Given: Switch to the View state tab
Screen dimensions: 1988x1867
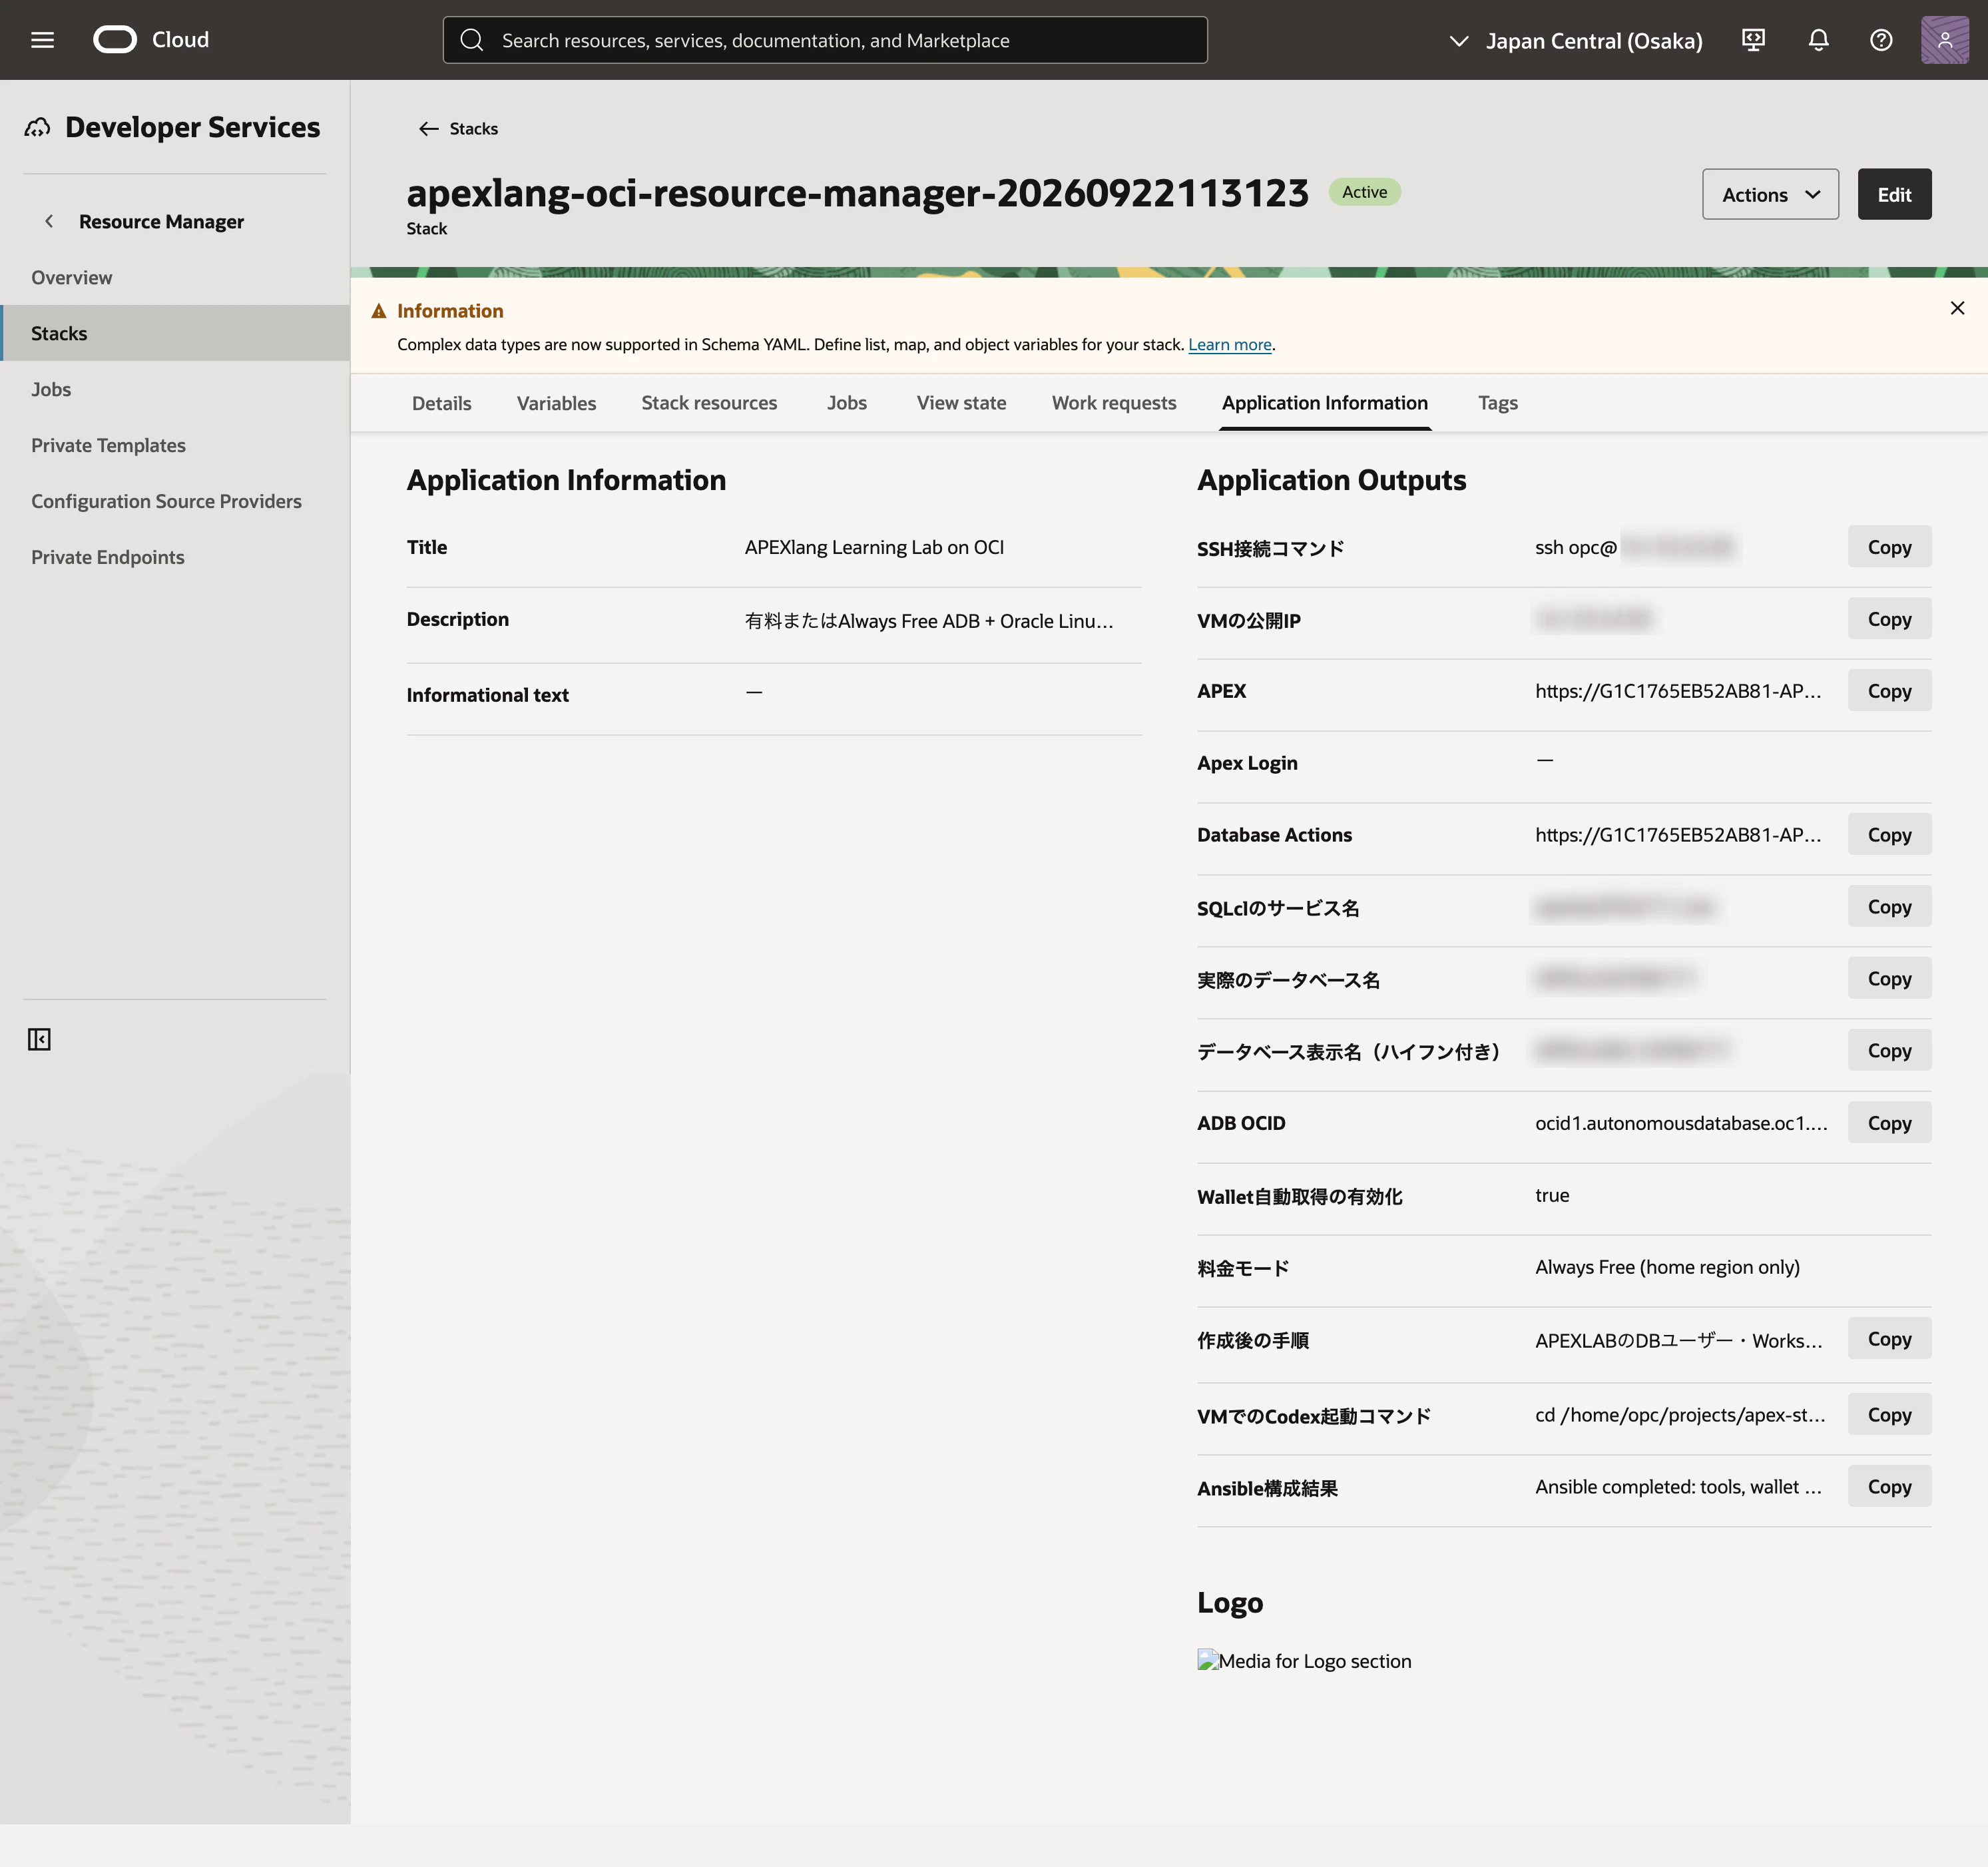Looking at the screenshot, I should [961, 403].
